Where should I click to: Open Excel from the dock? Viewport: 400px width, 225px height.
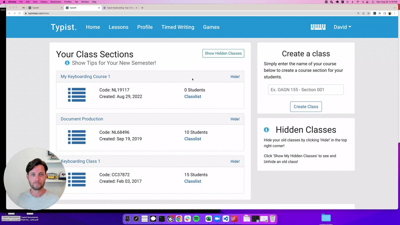click(208, 219)
